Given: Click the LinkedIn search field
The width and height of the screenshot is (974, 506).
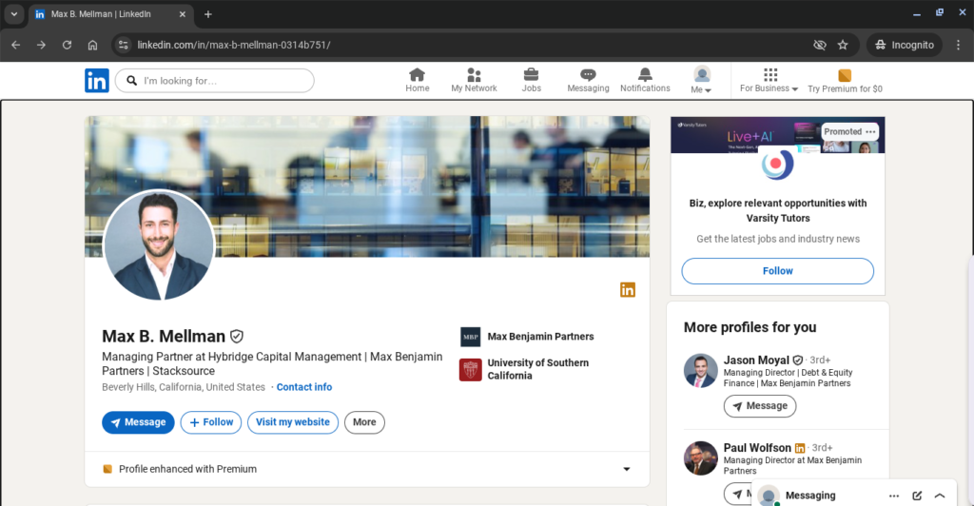Looking at the screenshot, I should click(x=214, y=81).
